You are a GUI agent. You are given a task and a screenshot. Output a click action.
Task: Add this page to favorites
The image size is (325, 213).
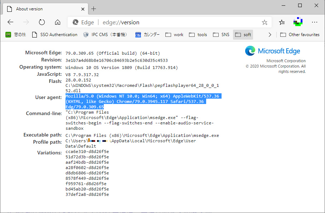265,22
